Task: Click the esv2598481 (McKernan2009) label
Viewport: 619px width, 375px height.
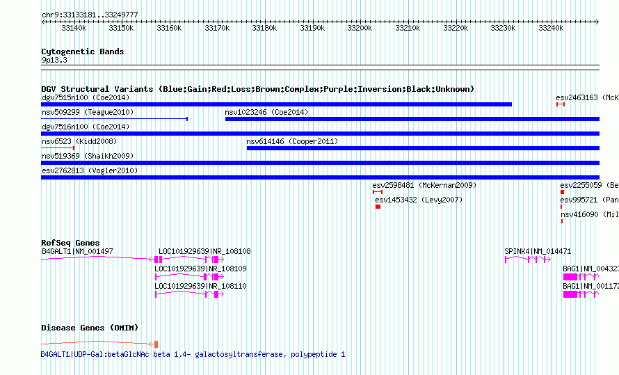Action: [x=424, y=185]
